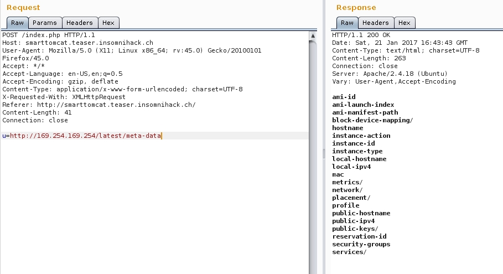Click the splitter handle between Request and Response
The width and height of the screenshot is (503, 274).
pos(324,154)
